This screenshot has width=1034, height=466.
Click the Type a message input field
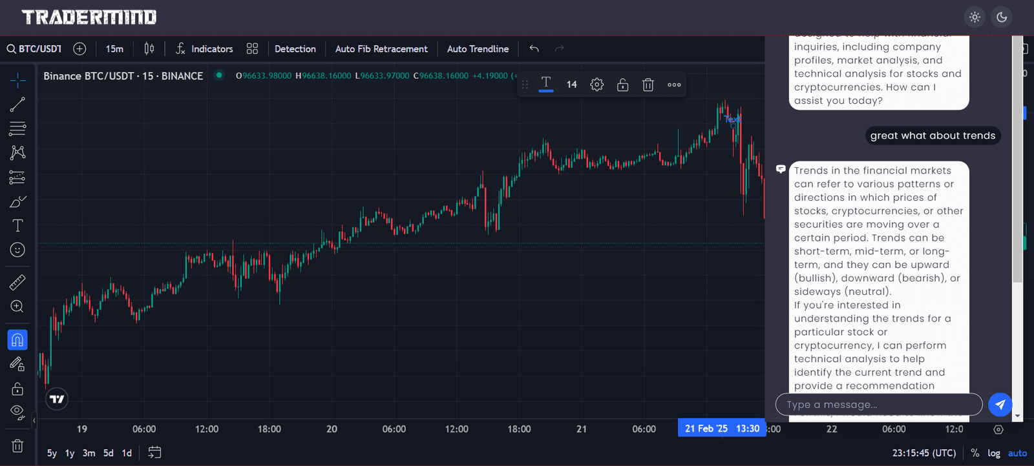tap(879, 405)
